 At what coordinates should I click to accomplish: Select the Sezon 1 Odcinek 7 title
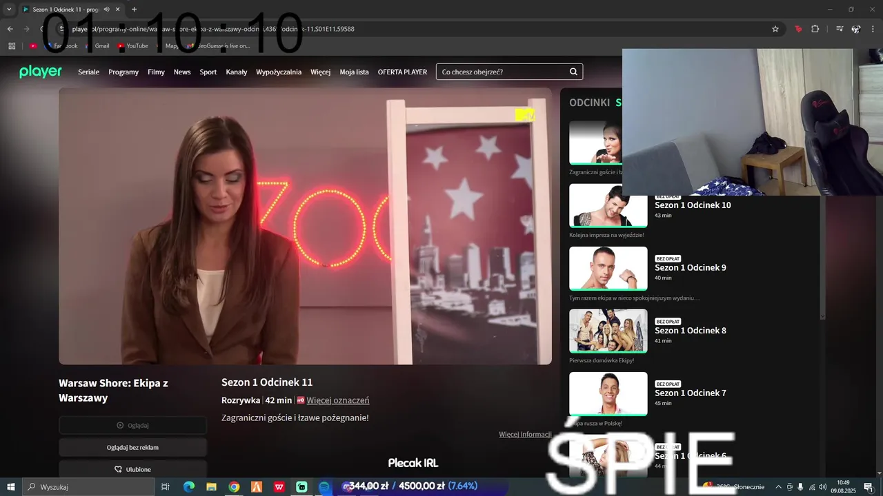coord(691,393)
